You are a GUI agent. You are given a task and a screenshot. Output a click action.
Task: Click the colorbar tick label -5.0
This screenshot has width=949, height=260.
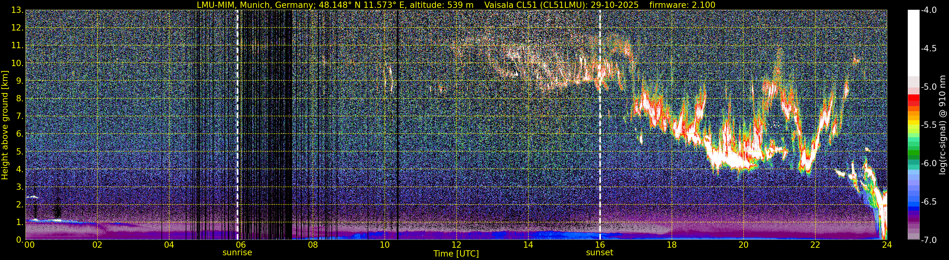click(x=928, y=87)
